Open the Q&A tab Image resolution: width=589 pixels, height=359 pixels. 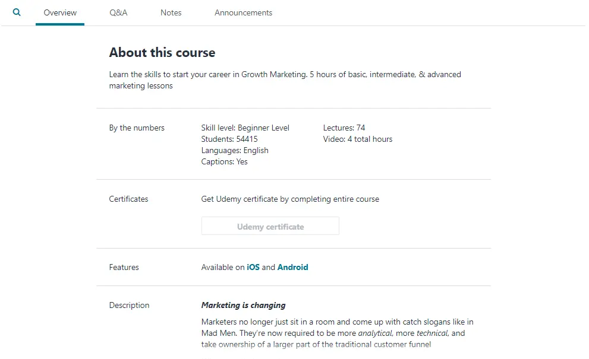tap(118, 12)
